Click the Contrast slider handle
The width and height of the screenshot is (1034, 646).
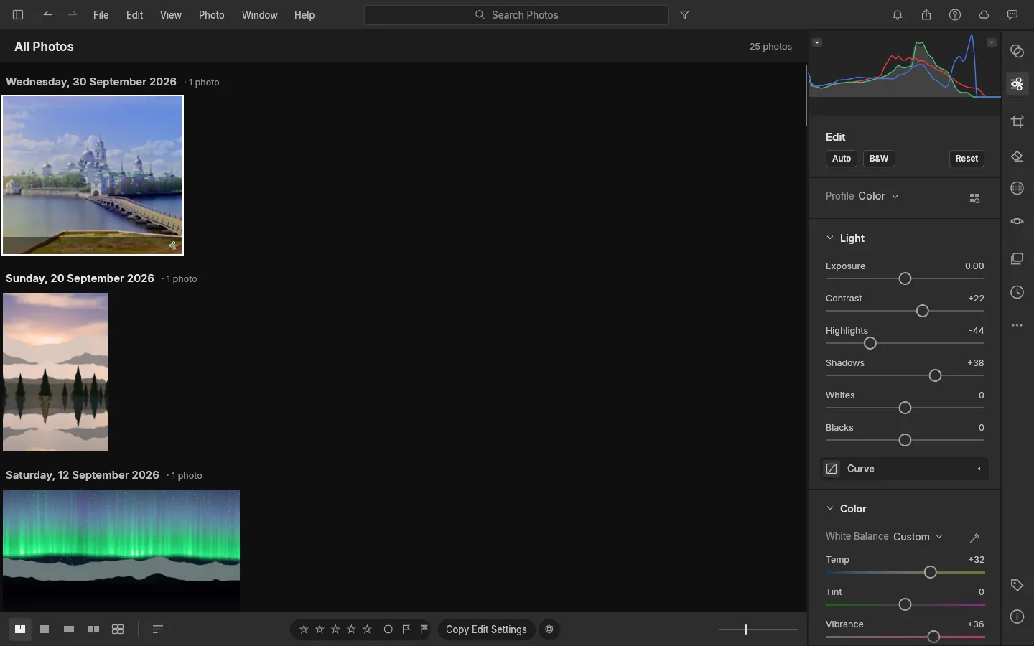click(923, 311)
